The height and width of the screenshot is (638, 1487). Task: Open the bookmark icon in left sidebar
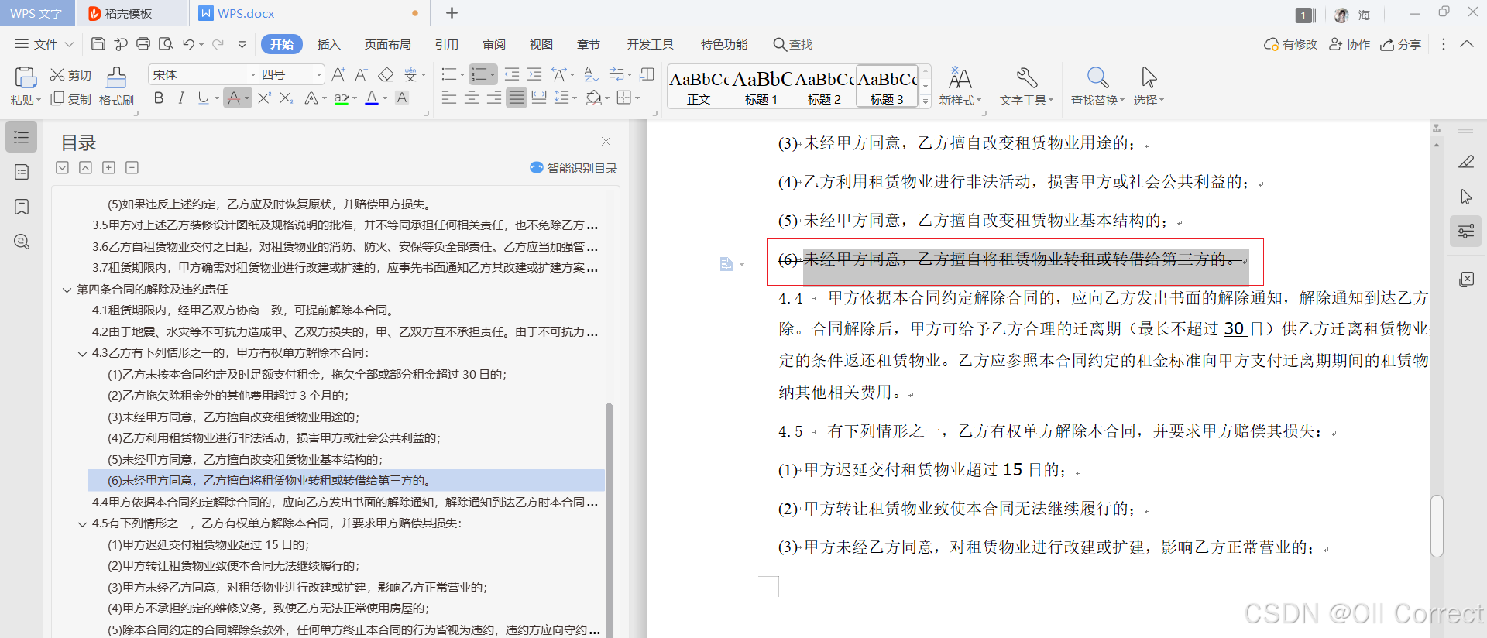pos(22,207)
